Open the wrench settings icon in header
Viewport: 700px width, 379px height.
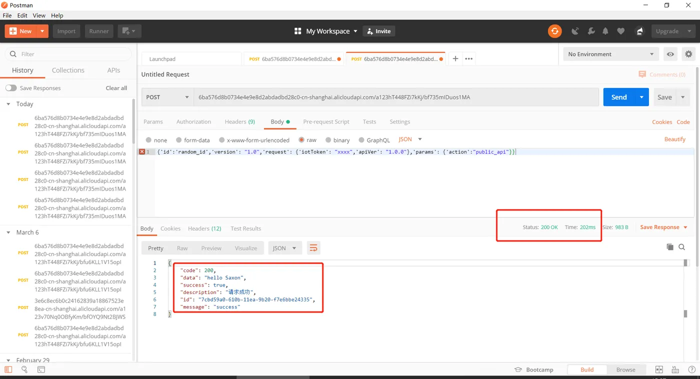(x=591, y=31)
